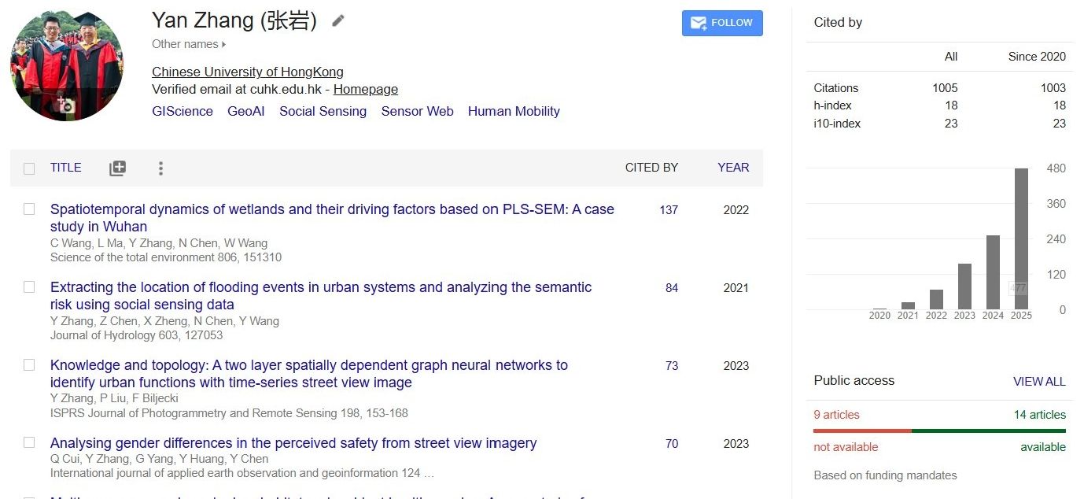The image size is (1084, 499).
Task: Click the camera icon on profile photo
Action: tap(67, 105)
